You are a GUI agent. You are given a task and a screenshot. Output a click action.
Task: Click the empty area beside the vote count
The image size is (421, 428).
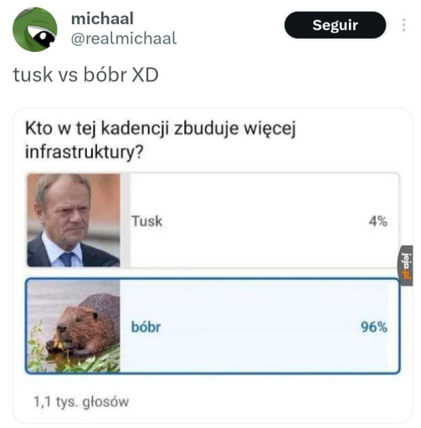tap(265, 402)
